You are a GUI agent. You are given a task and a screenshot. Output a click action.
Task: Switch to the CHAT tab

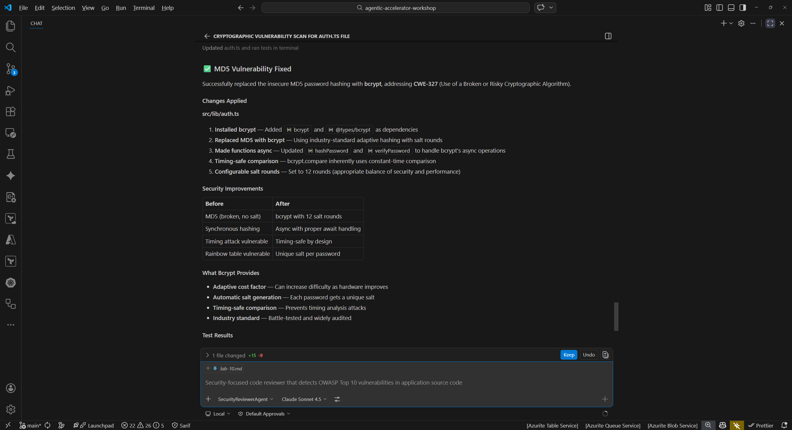click(36, 23)
